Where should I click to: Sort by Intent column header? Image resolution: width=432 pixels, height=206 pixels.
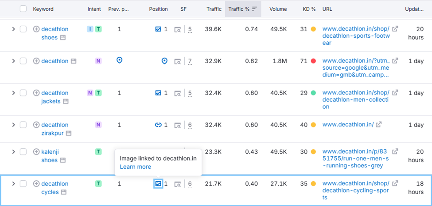click(x=94, y=9)
